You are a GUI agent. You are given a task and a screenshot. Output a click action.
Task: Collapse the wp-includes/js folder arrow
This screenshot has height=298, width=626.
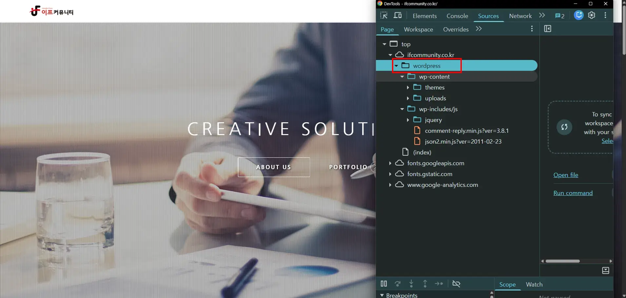click(402, 109)
